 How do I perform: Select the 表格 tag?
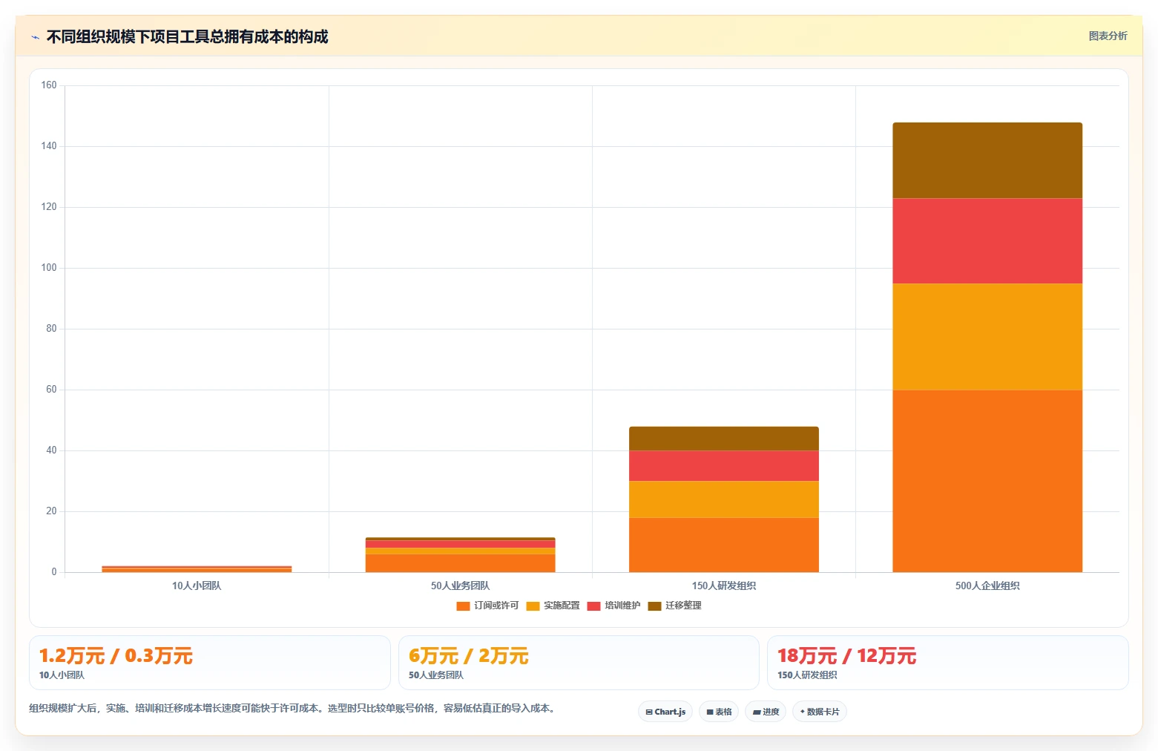719,712
